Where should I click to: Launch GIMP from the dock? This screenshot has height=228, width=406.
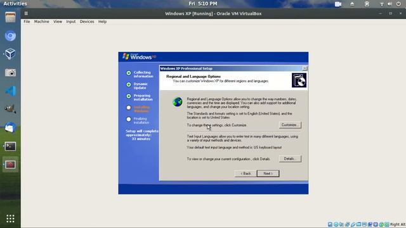click(x=10, y=109)
